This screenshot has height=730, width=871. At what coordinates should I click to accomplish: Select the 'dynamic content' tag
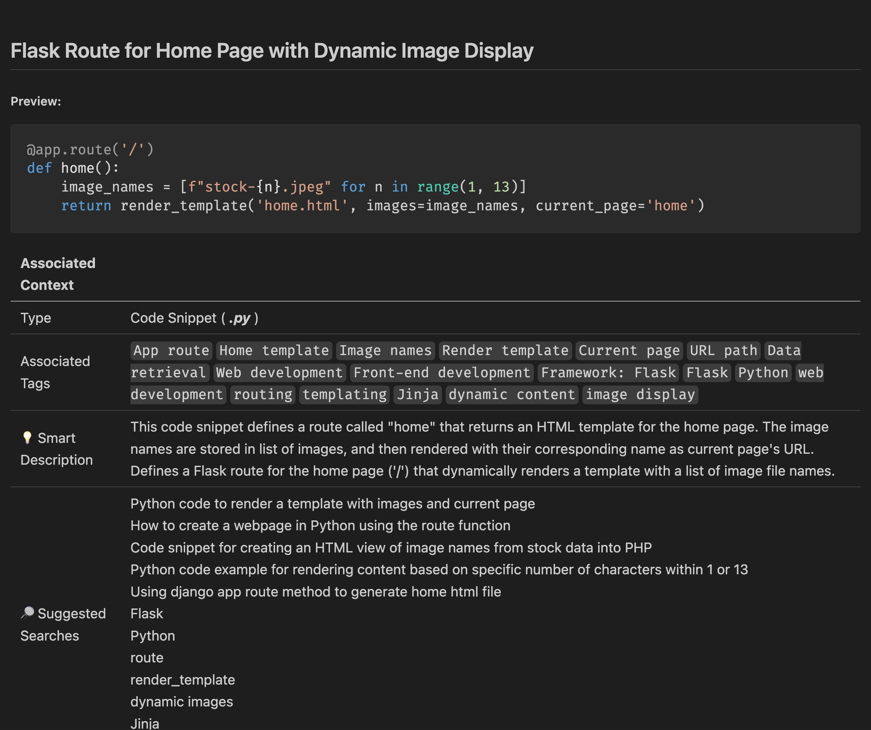click(x=511, y=394)
